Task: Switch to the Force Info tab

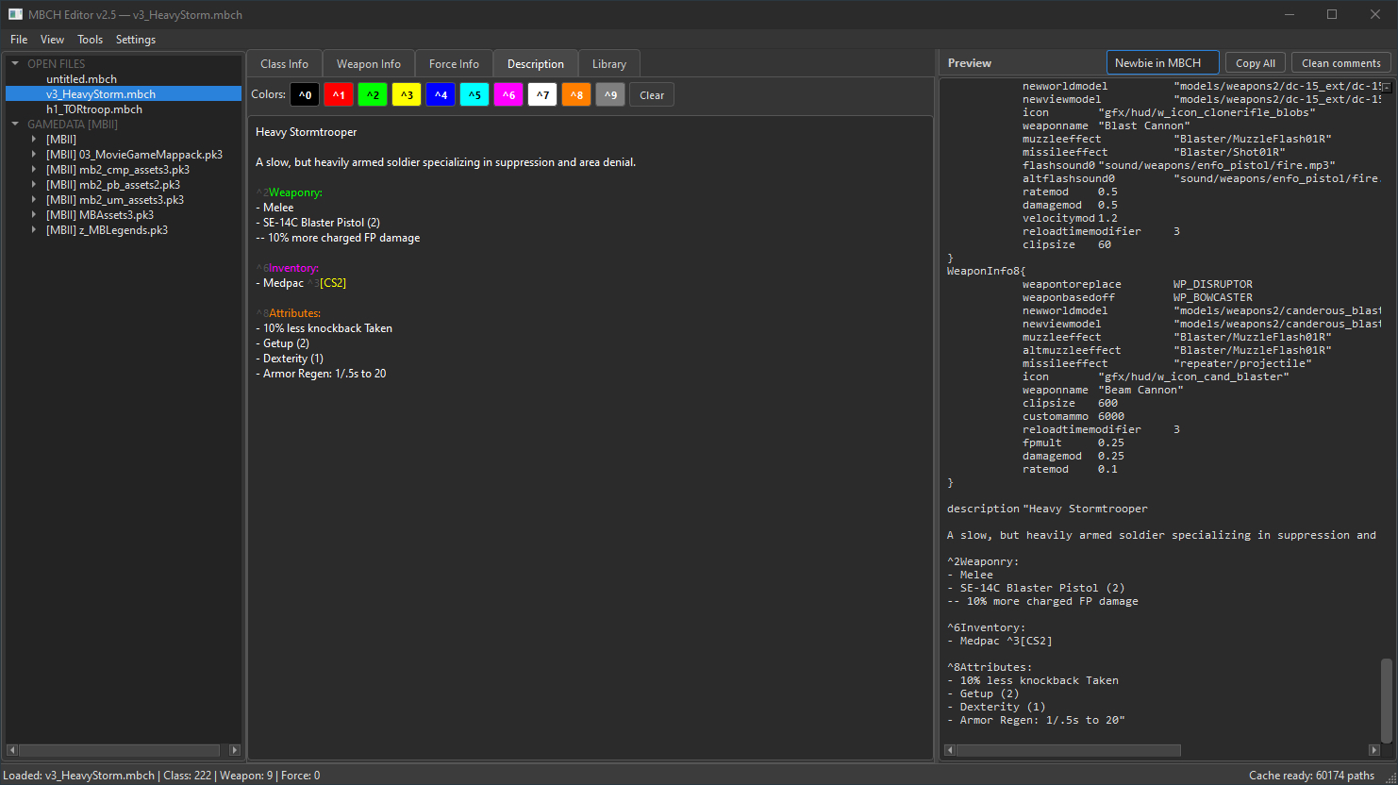Action: tap(454, 64)
